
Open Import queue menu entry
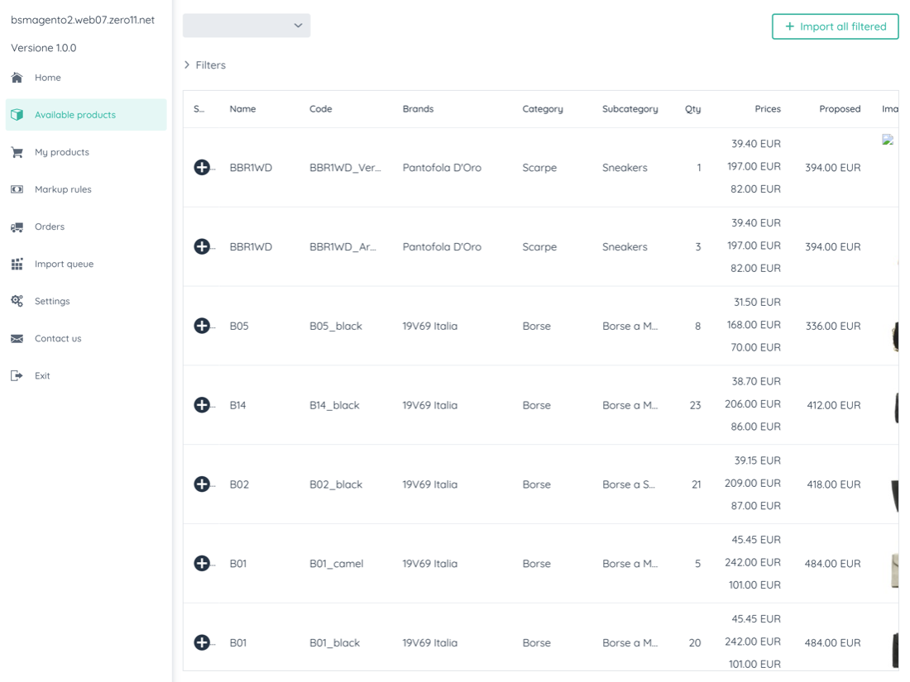tap(64, 265)
